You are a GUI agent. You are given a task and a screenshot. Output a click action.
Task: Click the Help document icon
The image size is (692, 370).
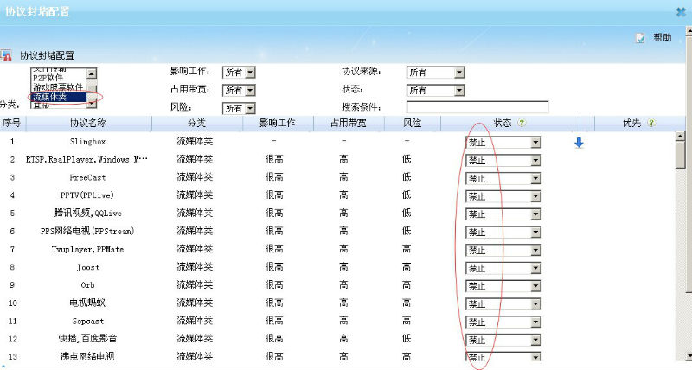click(x=640, y=38)
